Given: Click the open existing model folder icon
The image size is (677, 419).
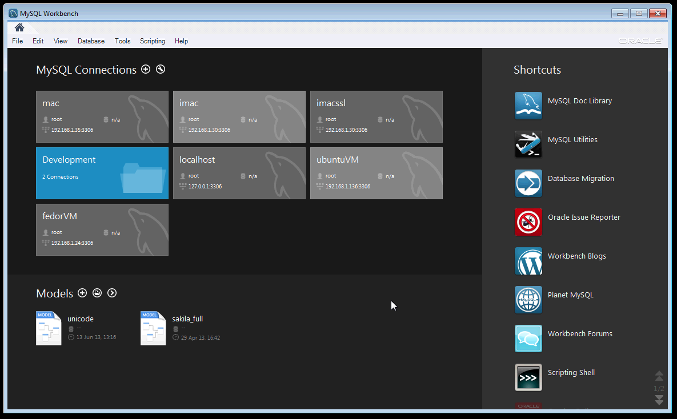Looking at the screenshot, I should (97, 293).
